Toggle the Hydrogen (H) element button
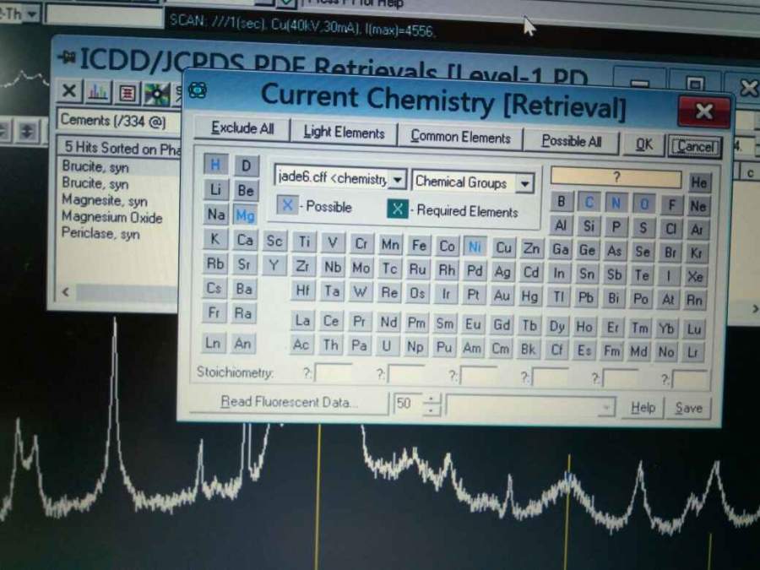Image resolution: width=760 pixels, height=570 pixels. click(x=215, y=165)
